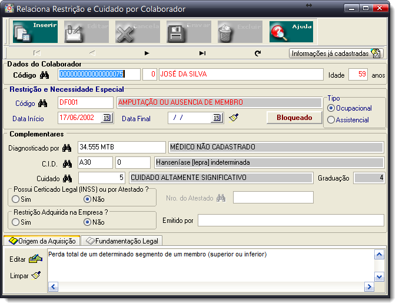Screen dimensions: 399x307
Task: Click scroll down arrow in text area
Action: click(379, 276)
